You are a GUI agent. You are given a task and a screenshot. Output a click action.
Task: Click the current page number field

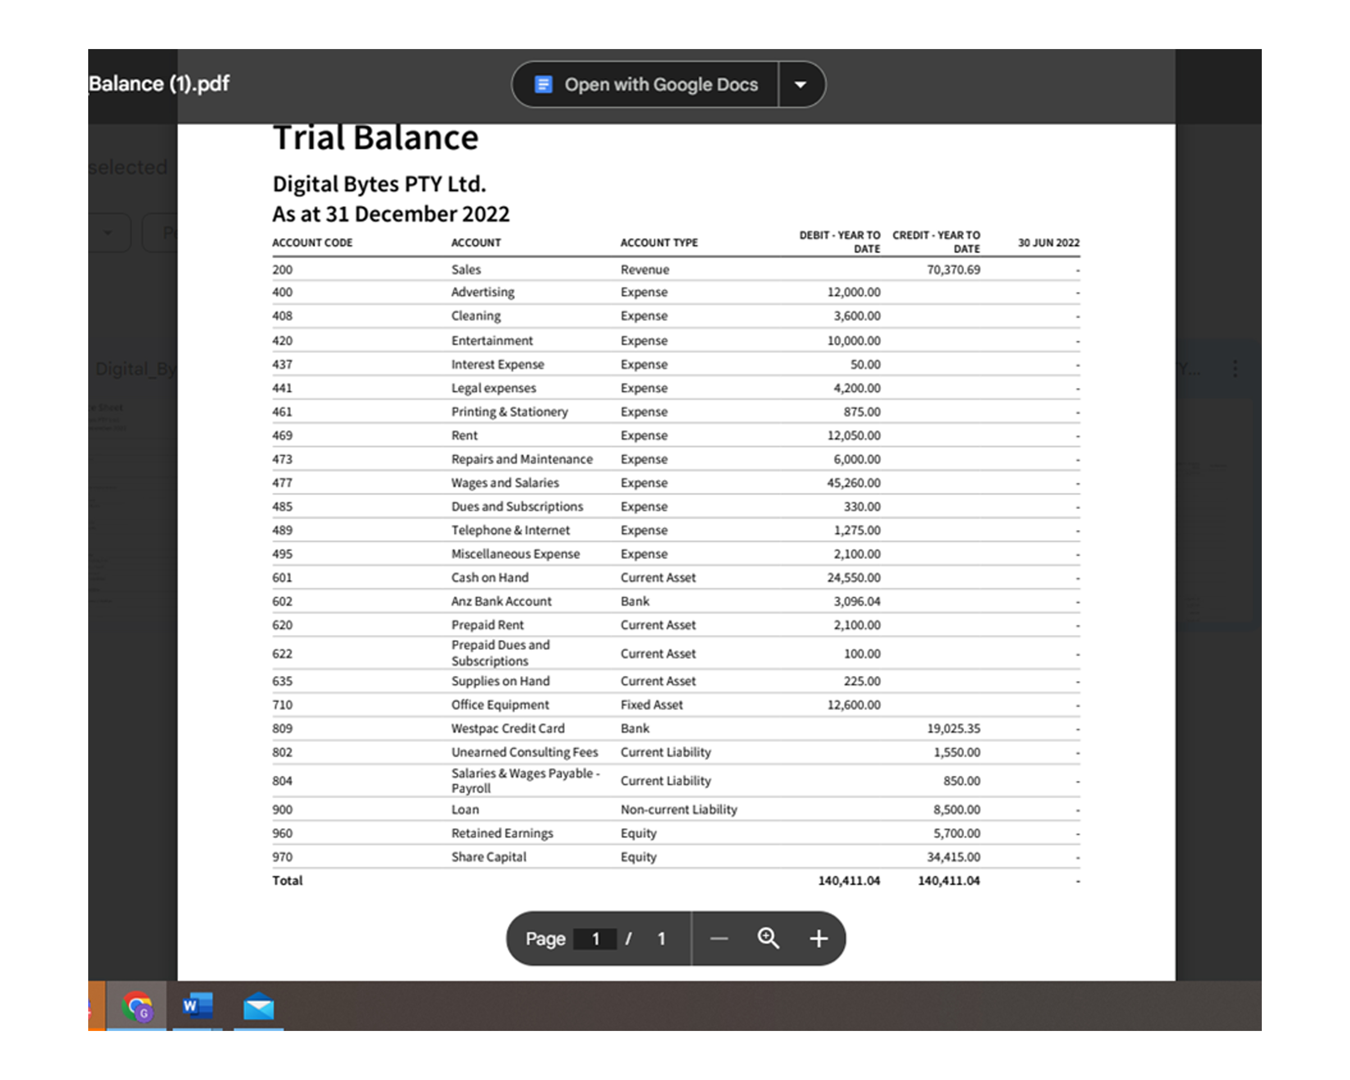click(x=595, y=939)
